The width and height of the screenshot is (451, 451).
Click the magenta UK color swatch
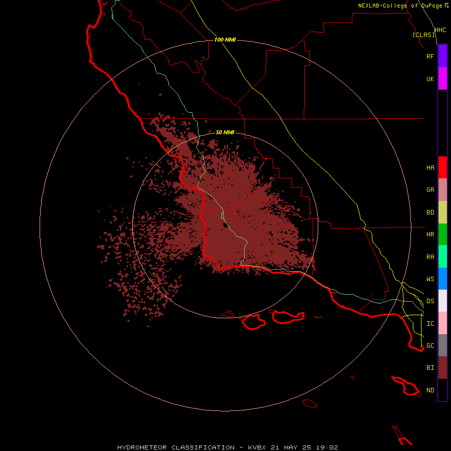point(442,79)
